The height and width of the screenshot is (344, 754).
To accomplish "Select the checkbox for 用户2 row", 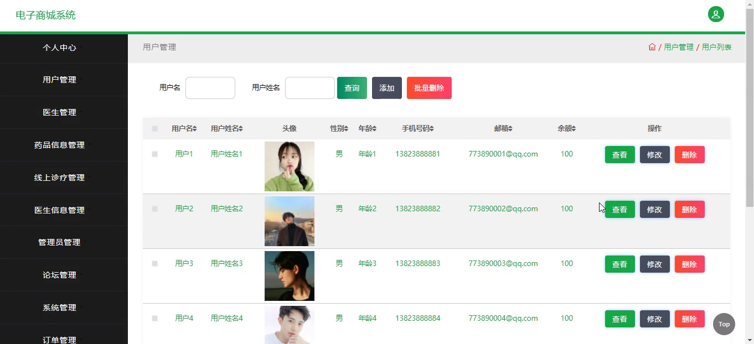I will [x=155, y=209].
